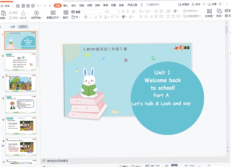Click the Print icon

click(x=28, y=6)
